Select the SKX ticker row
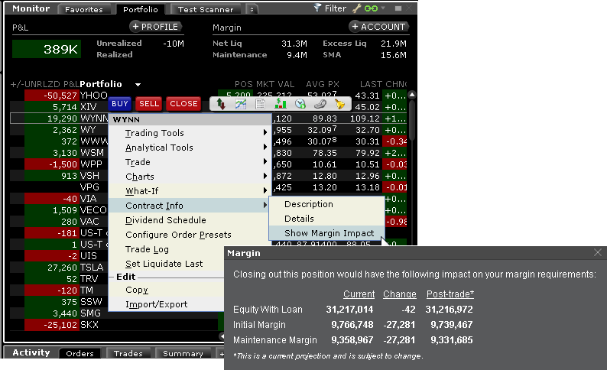The height and width of the screenshot is (370, 607). point(116,325)
